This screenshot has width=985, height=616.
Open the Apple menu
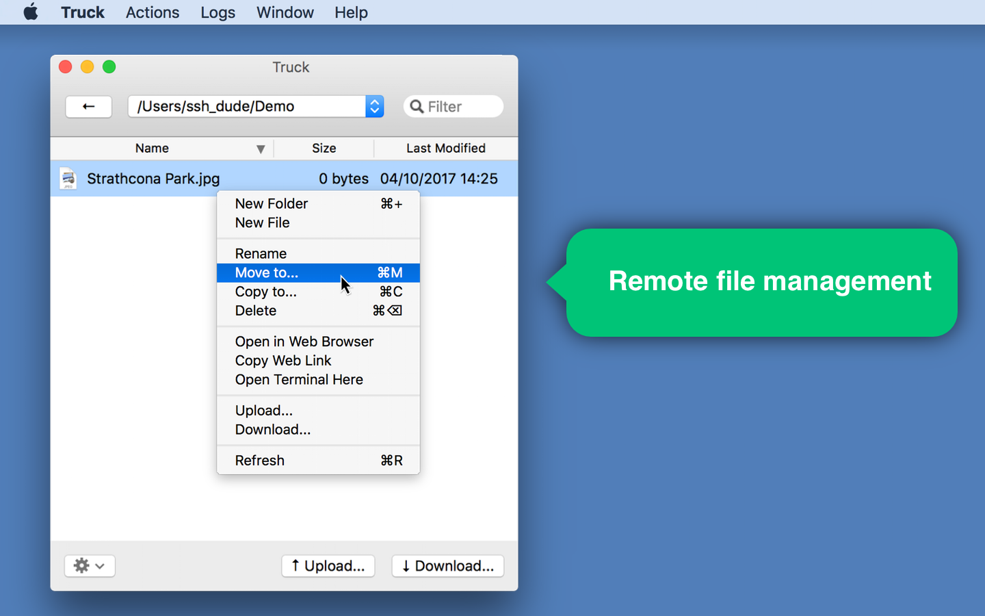point(31,12)
